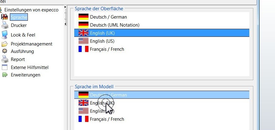Select the Report printer icon
This screenshot has height=130, width=275.
tap(5, 59)
